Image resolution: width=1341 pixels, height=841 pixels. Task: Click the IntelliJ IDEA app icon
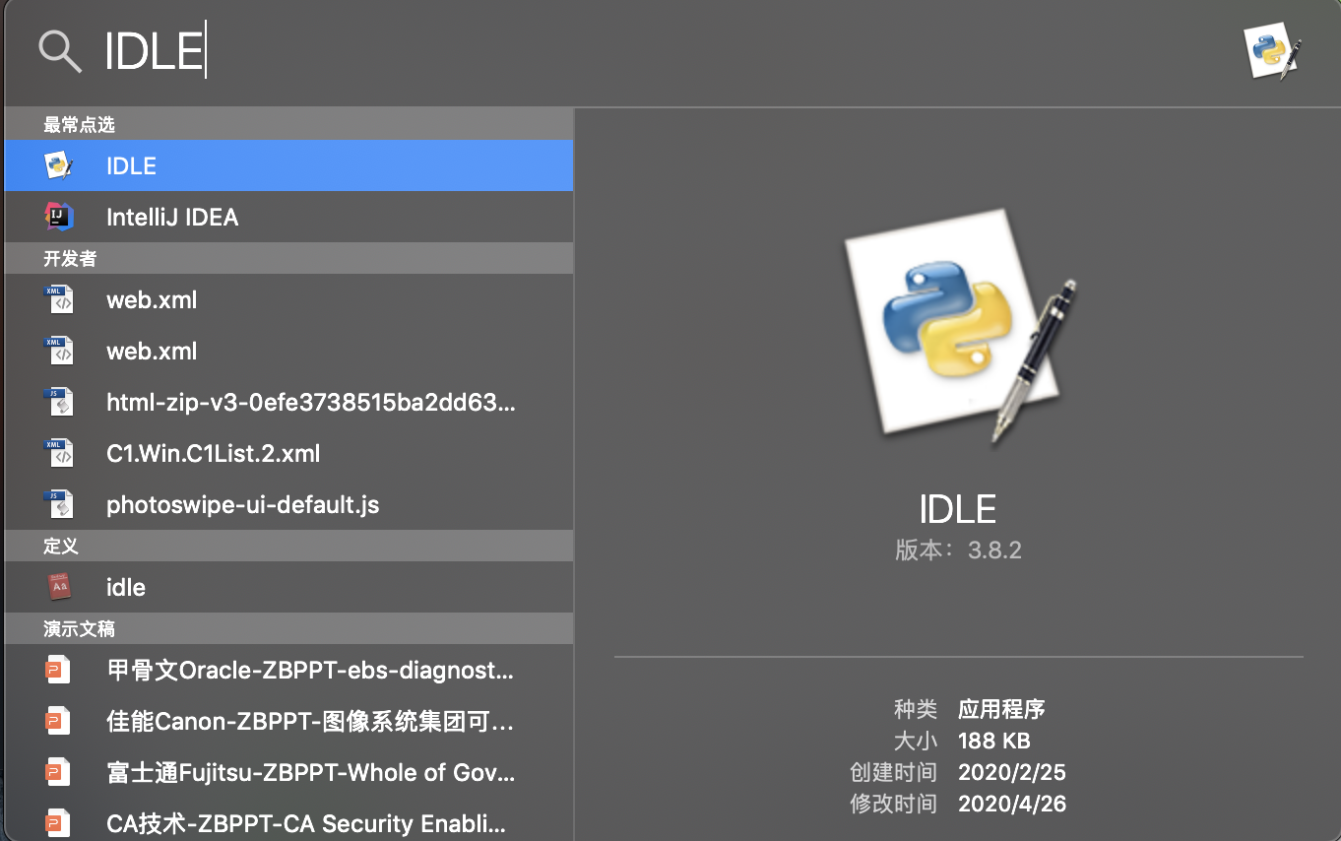tap(60, 217)
